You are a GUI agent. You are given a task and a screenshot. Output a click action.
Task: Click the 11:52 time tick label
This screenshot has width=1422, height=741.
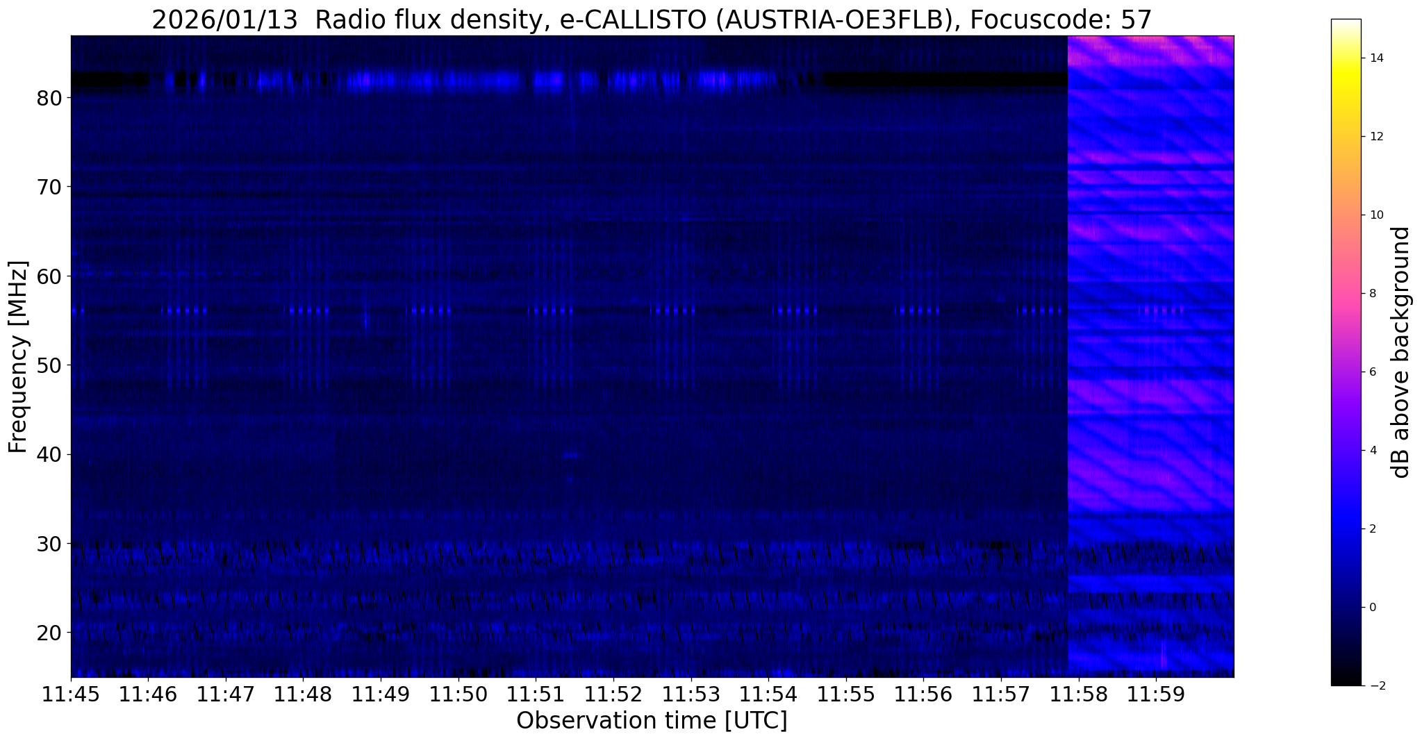613,694
